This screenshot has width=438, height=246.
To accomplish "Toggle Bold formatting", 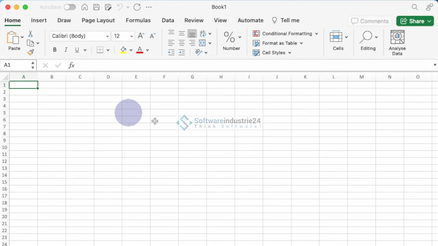I will pos(55,50).
